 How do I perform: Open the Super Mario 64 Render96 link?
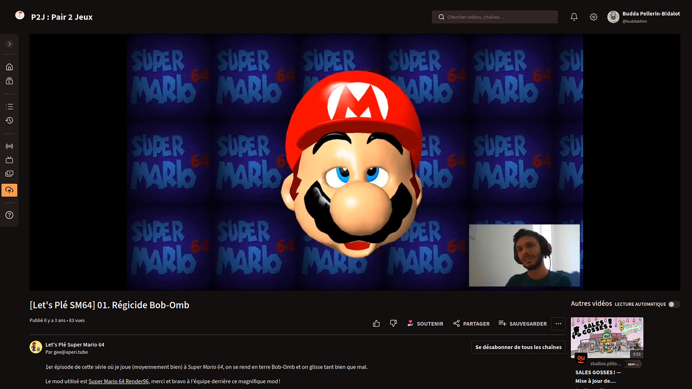(x=119, y=381)
